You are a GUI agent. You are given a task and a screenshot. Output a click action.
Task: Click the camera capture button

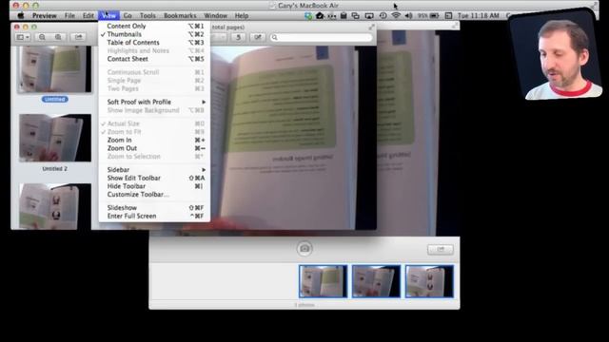click(x=304, y=249)
